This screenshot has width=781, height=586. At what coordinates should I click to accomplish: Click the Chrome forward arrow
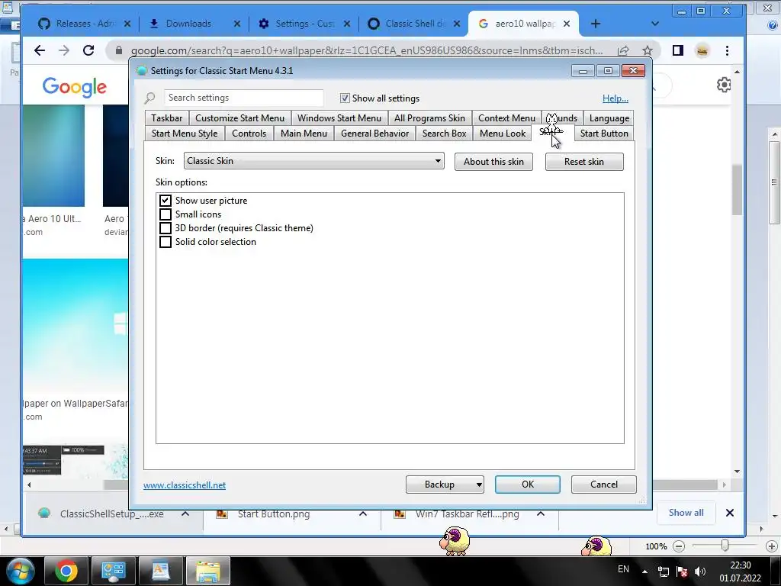coord(64,50)
